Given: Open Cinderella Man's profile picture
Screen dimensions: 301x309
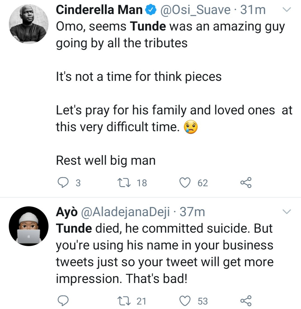Looking at the screenshot, I should [x=29, y=24].
